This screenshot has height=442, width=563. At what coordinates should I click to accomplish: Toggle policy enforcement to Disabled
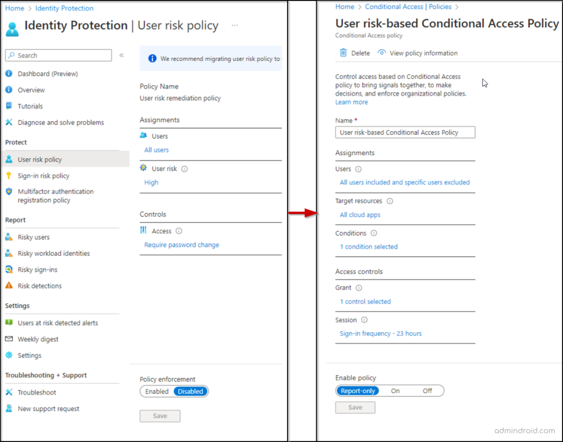pos(190,391)
